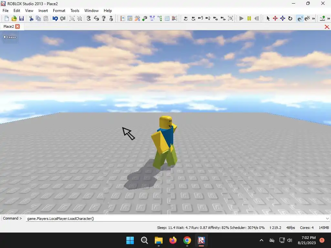Expand overflow chevron at toolbar end

coord(328,18)
